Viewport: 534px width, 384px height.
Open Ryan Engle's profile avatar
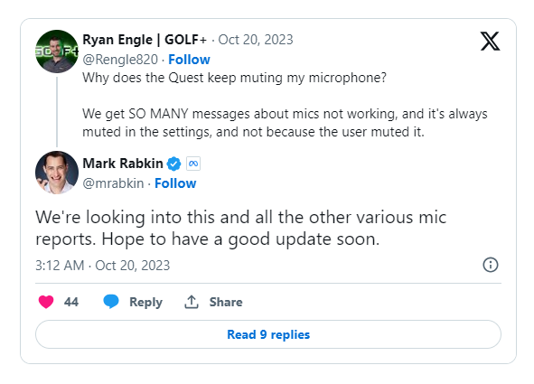(57, 52)
